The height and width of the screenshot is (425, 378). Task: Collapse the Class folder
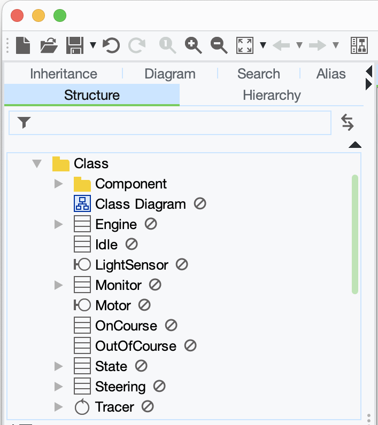pos(37,163)
